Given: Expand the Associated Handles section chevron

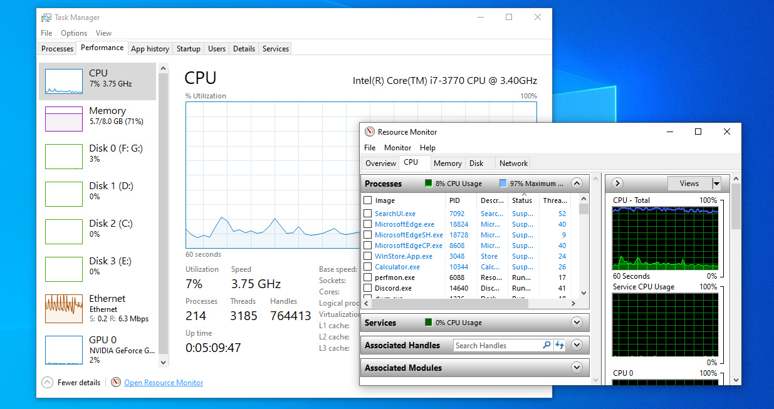Looking at the screenshot, I should (x=577, y=345).
